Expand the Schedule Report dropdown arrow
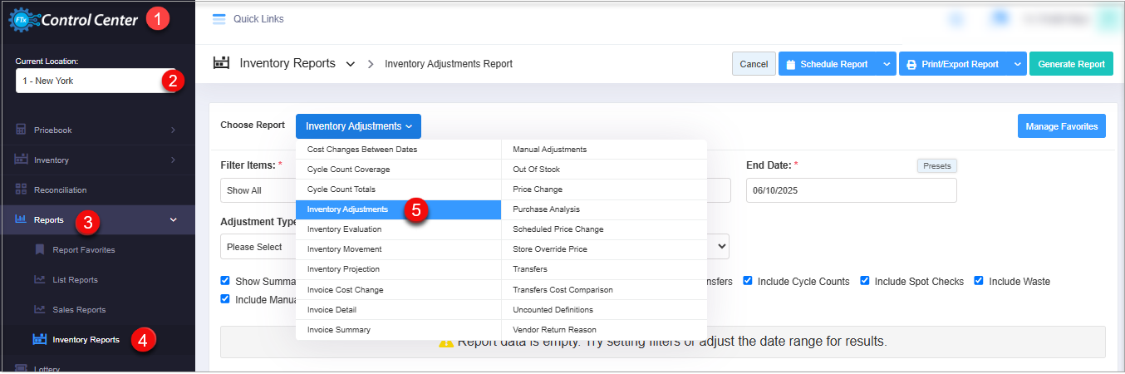Screen dimensions: 1125x374 tap(887, 64)
